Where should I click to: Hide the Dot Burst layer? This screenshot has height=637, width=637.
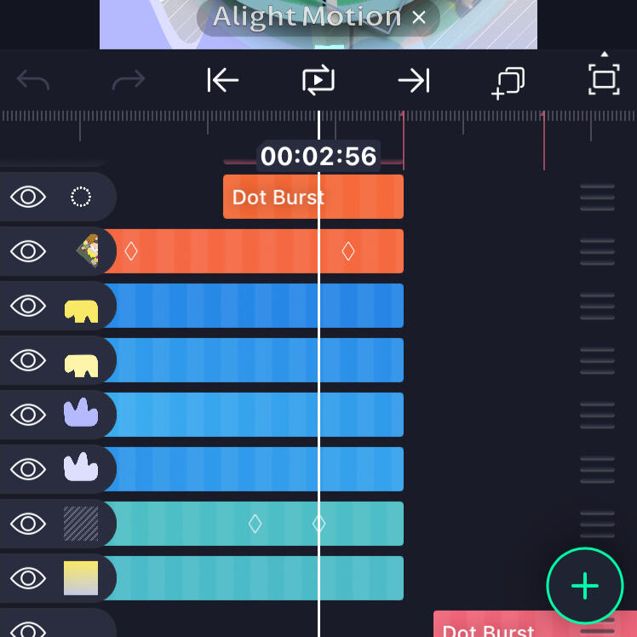pos(28,197)
